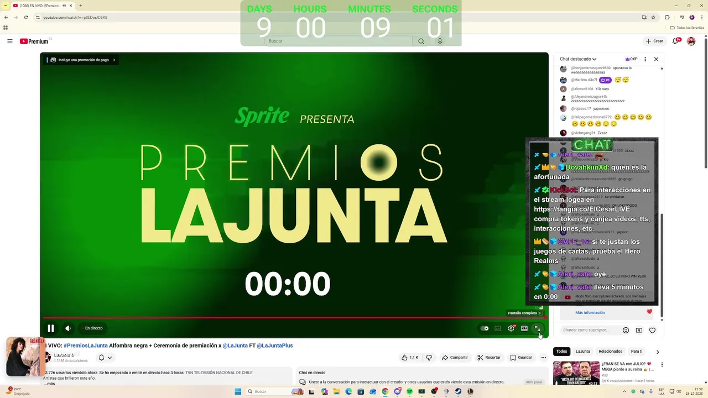This screenshot has height=398, width=708.
Task: Expand the video description with ...más
Action: pyautogui.click(x=50, y=384)
